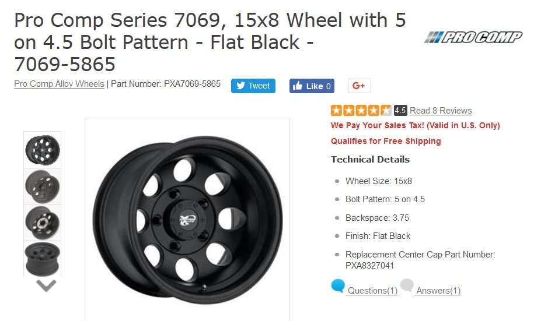Select the first black wheel thumbnail

click(x=43, y=150)
